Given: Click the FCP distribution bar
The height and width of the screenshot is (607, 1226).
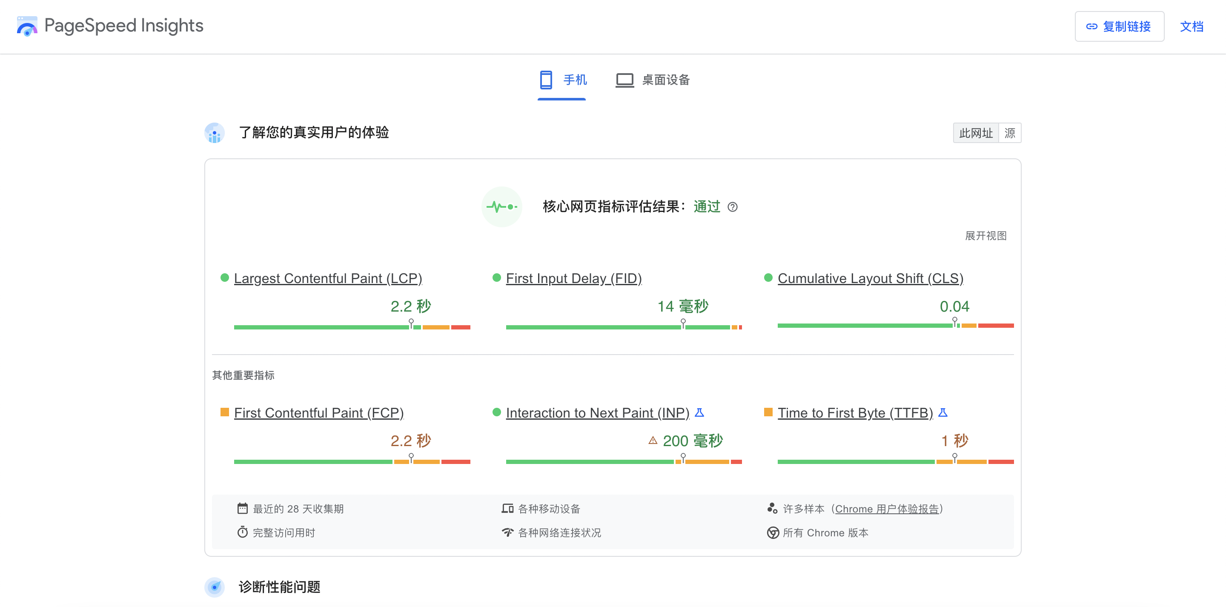Looking at the screenshot, I should 352,462.
